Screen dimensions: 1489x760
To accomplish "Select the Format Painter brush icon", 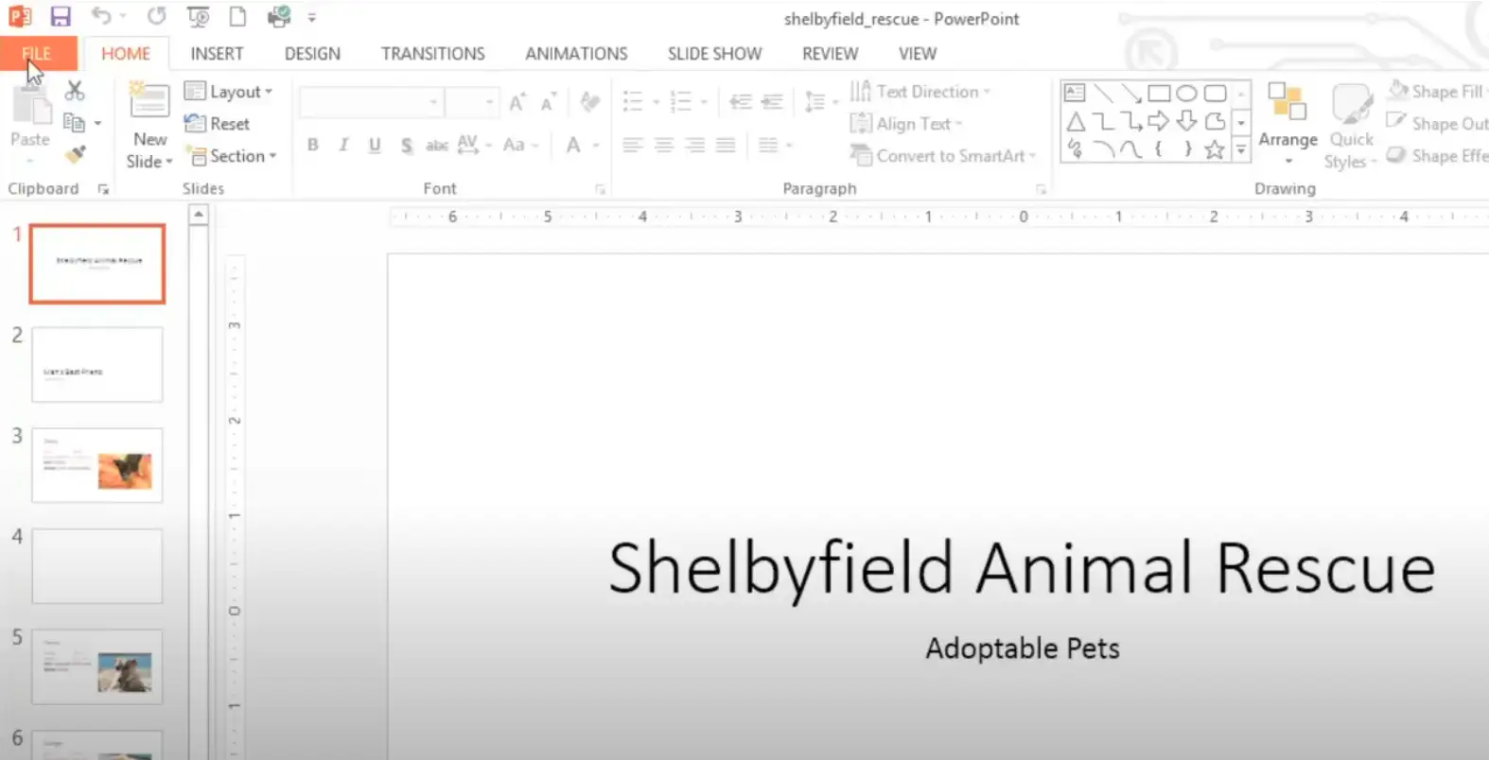I will point(76,154).
